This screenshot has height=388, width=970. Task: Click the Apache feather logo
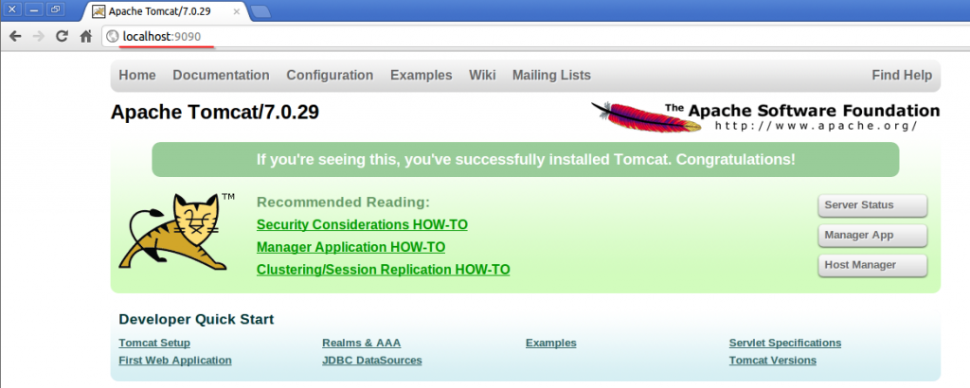point(646,116)
